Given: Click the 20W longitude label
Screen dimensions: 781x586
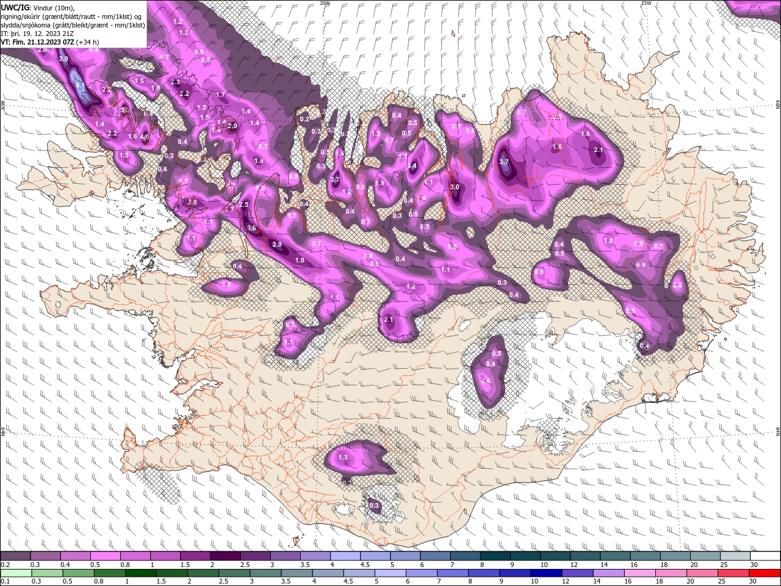Looking at the screenshot, I should [325, 2].
